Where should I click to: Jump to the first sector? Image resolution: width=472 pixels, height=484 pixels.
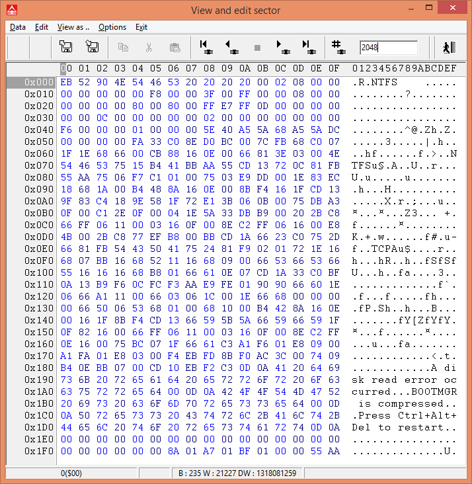click(x=206, y=47)
